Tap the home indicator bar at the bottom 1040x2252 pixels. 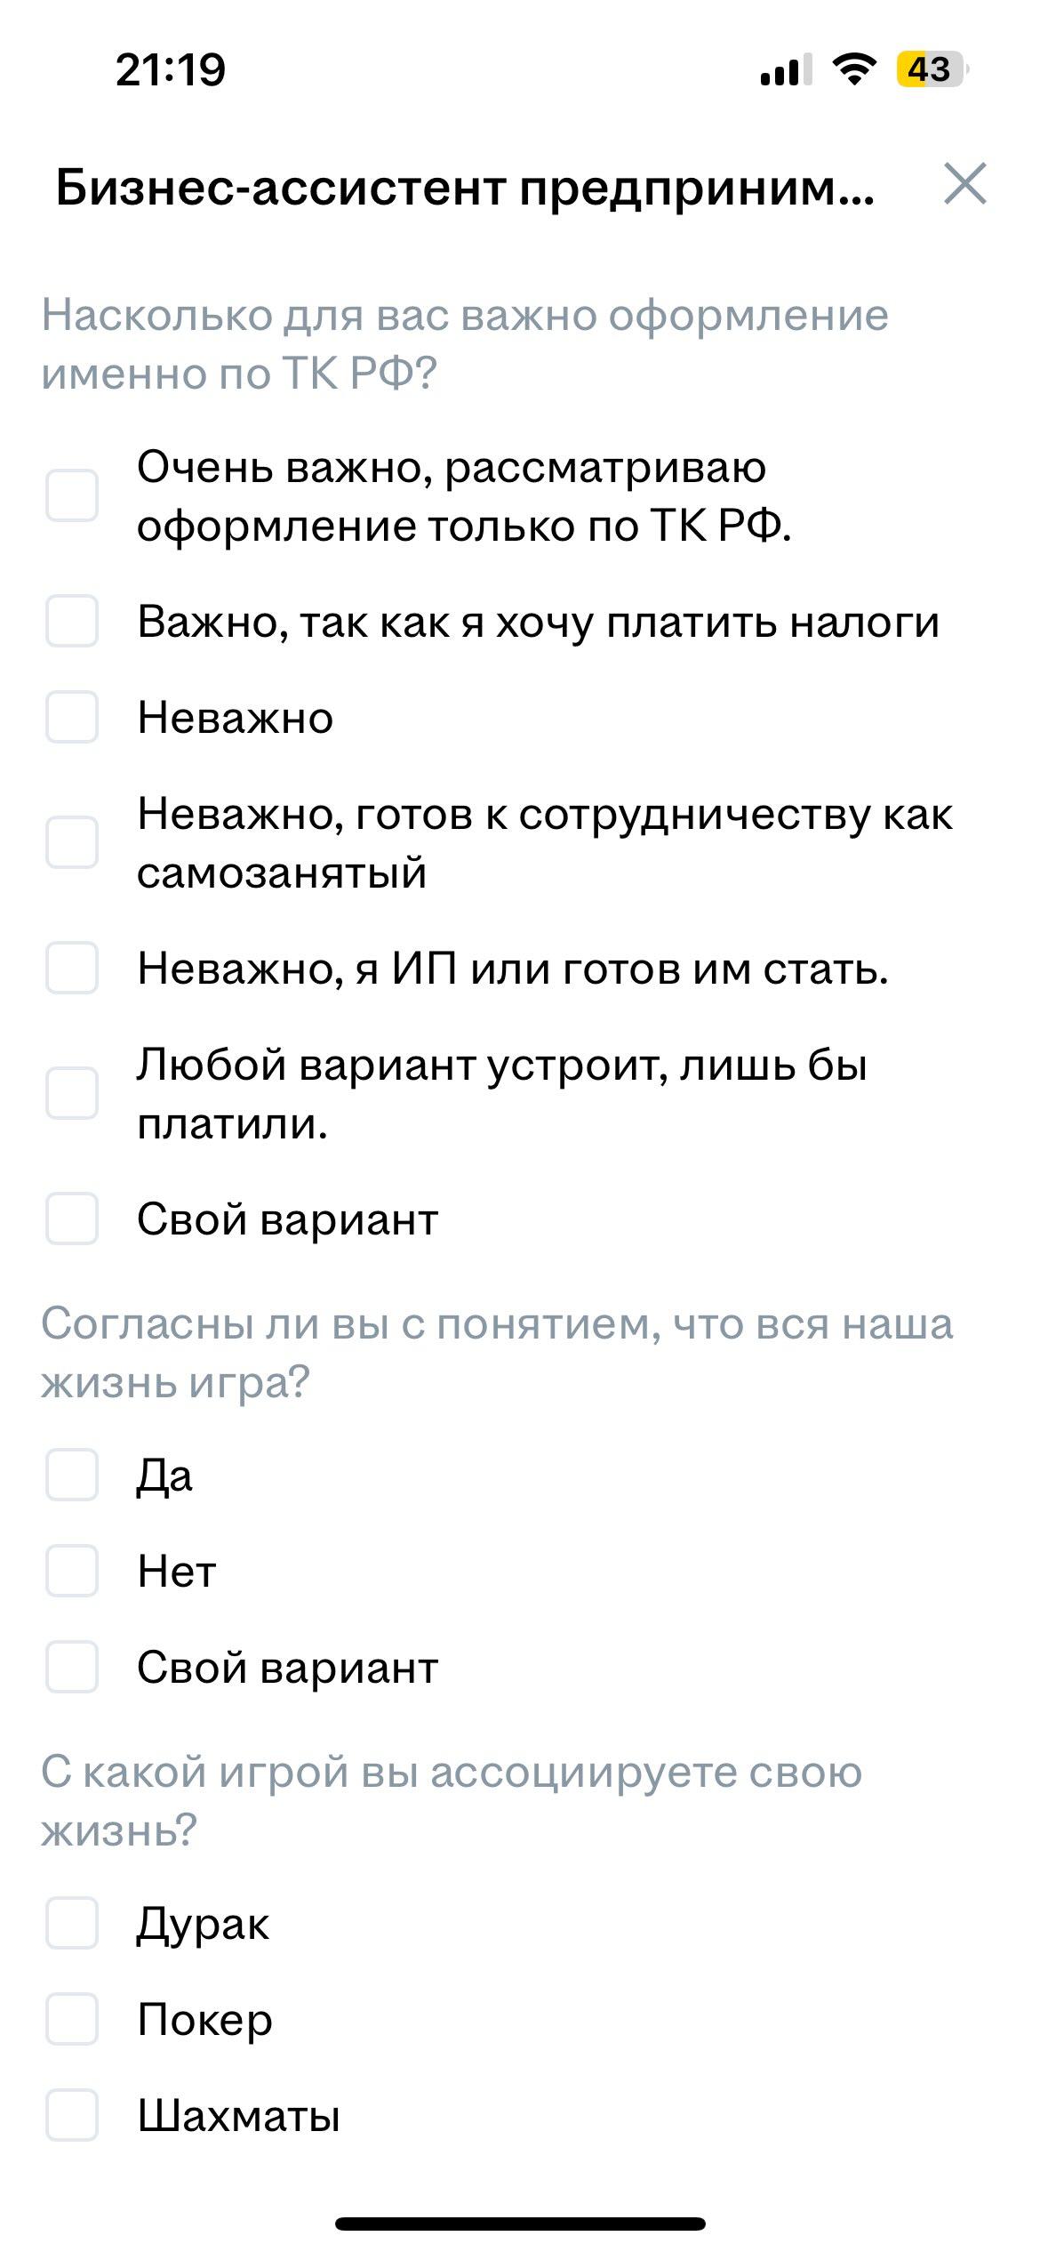(x=520, y=2224)
